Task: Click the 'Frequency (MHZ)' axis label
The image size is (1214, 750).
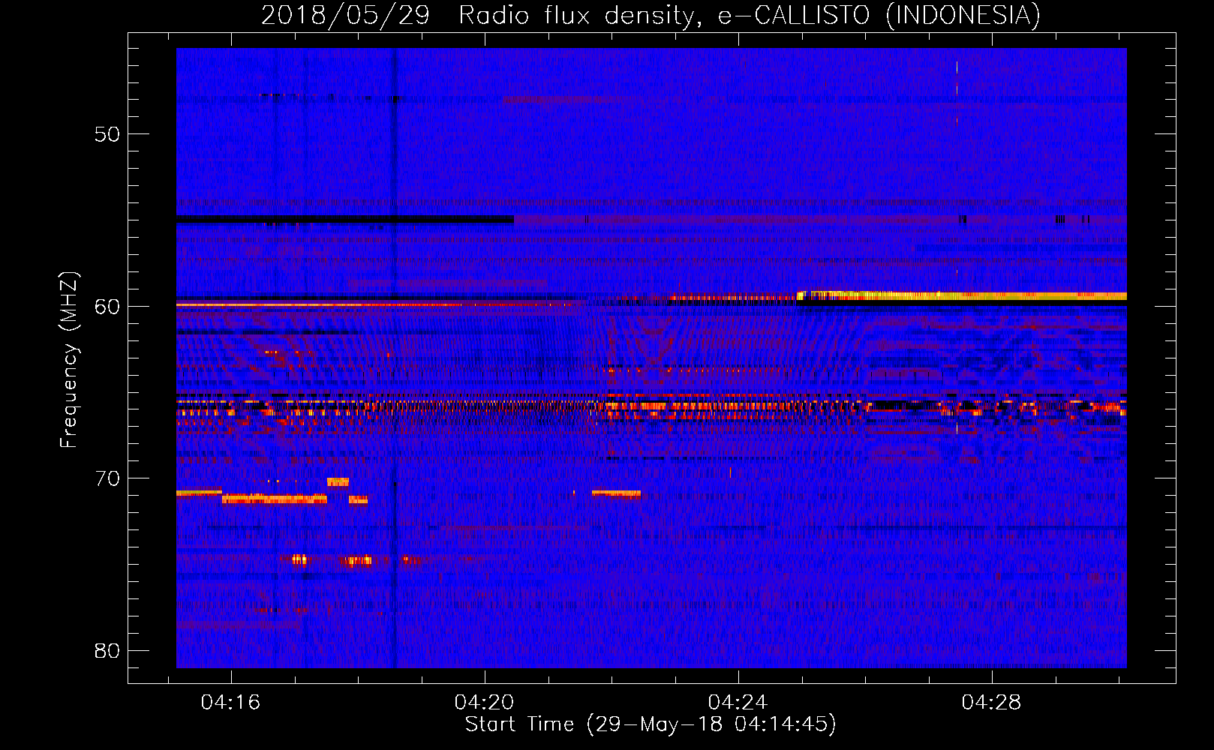Action: coord(69,360)
